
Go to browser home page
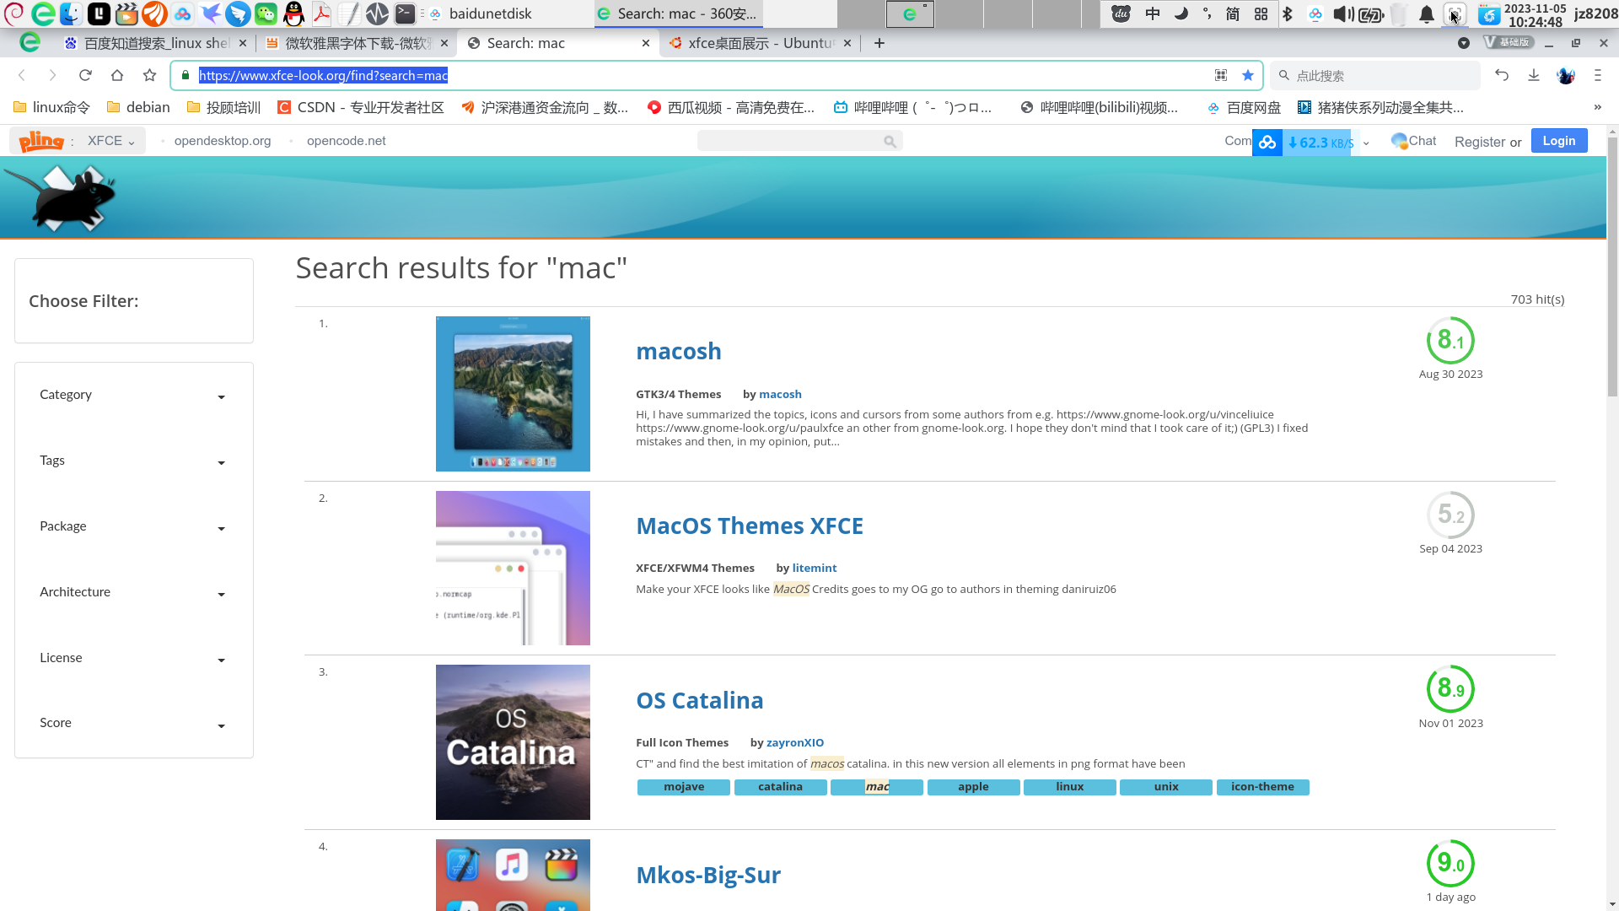[117, 75]
